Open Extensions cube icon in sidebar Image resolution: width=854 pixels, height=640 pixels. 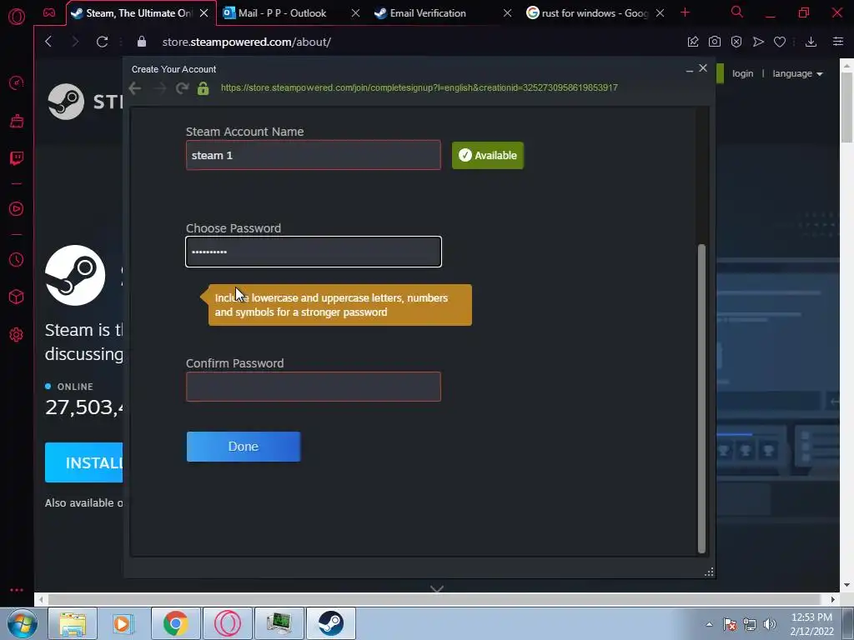[x=17, y=297]
